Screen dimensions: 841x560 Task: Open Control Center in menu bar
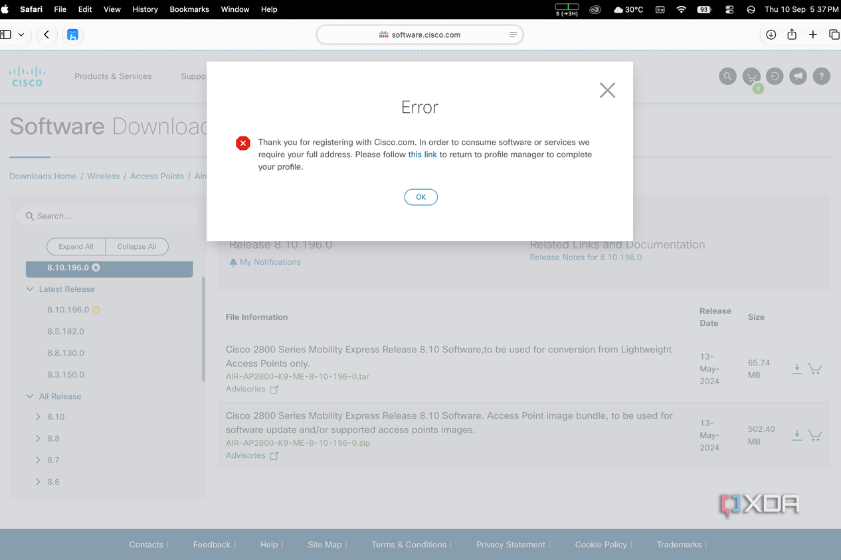point(729,9)
